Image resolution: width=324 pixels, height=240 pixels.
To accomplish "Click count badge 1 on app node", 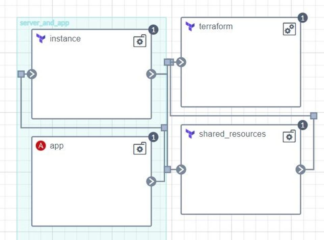I will click(153, 137).
